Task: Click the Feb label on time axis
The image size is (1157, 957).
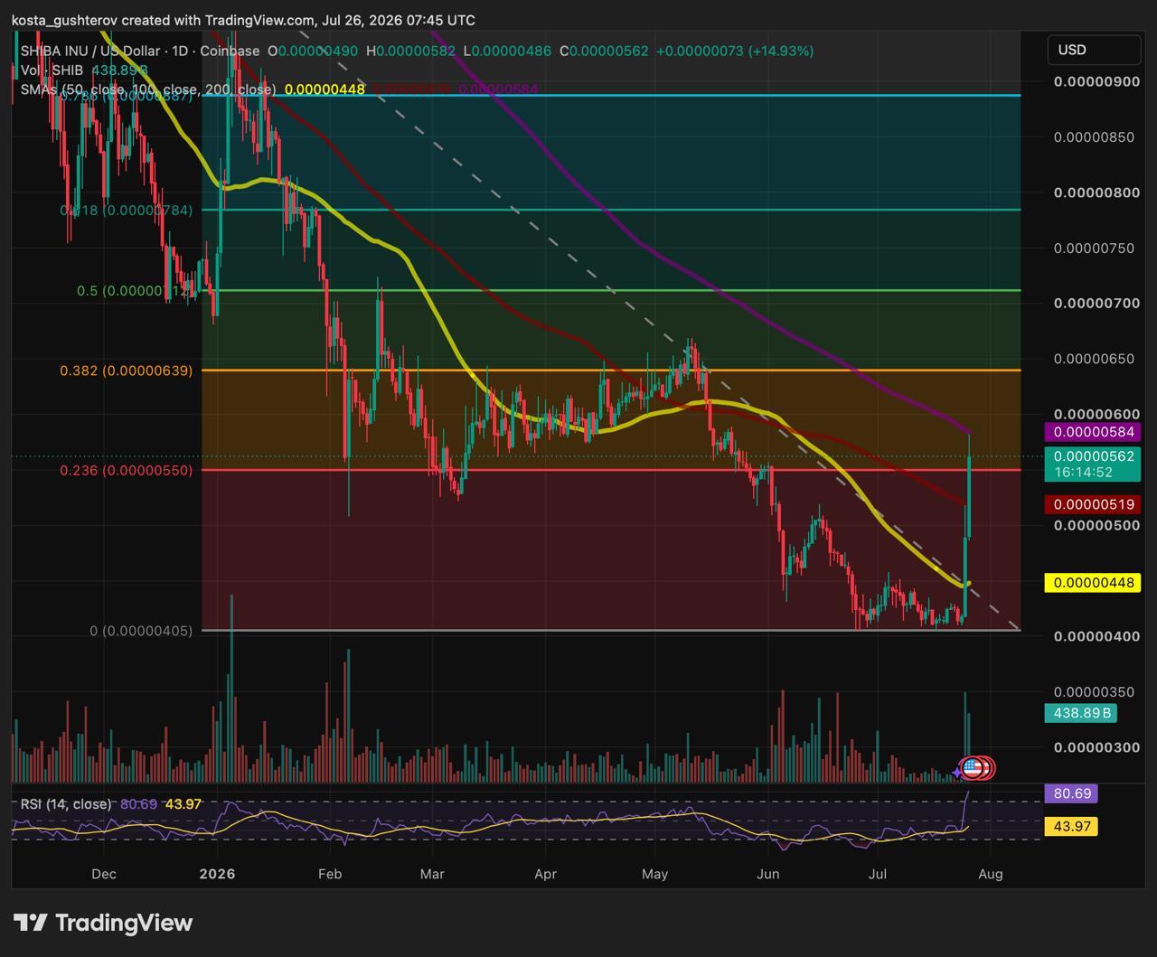Action: 331,874
